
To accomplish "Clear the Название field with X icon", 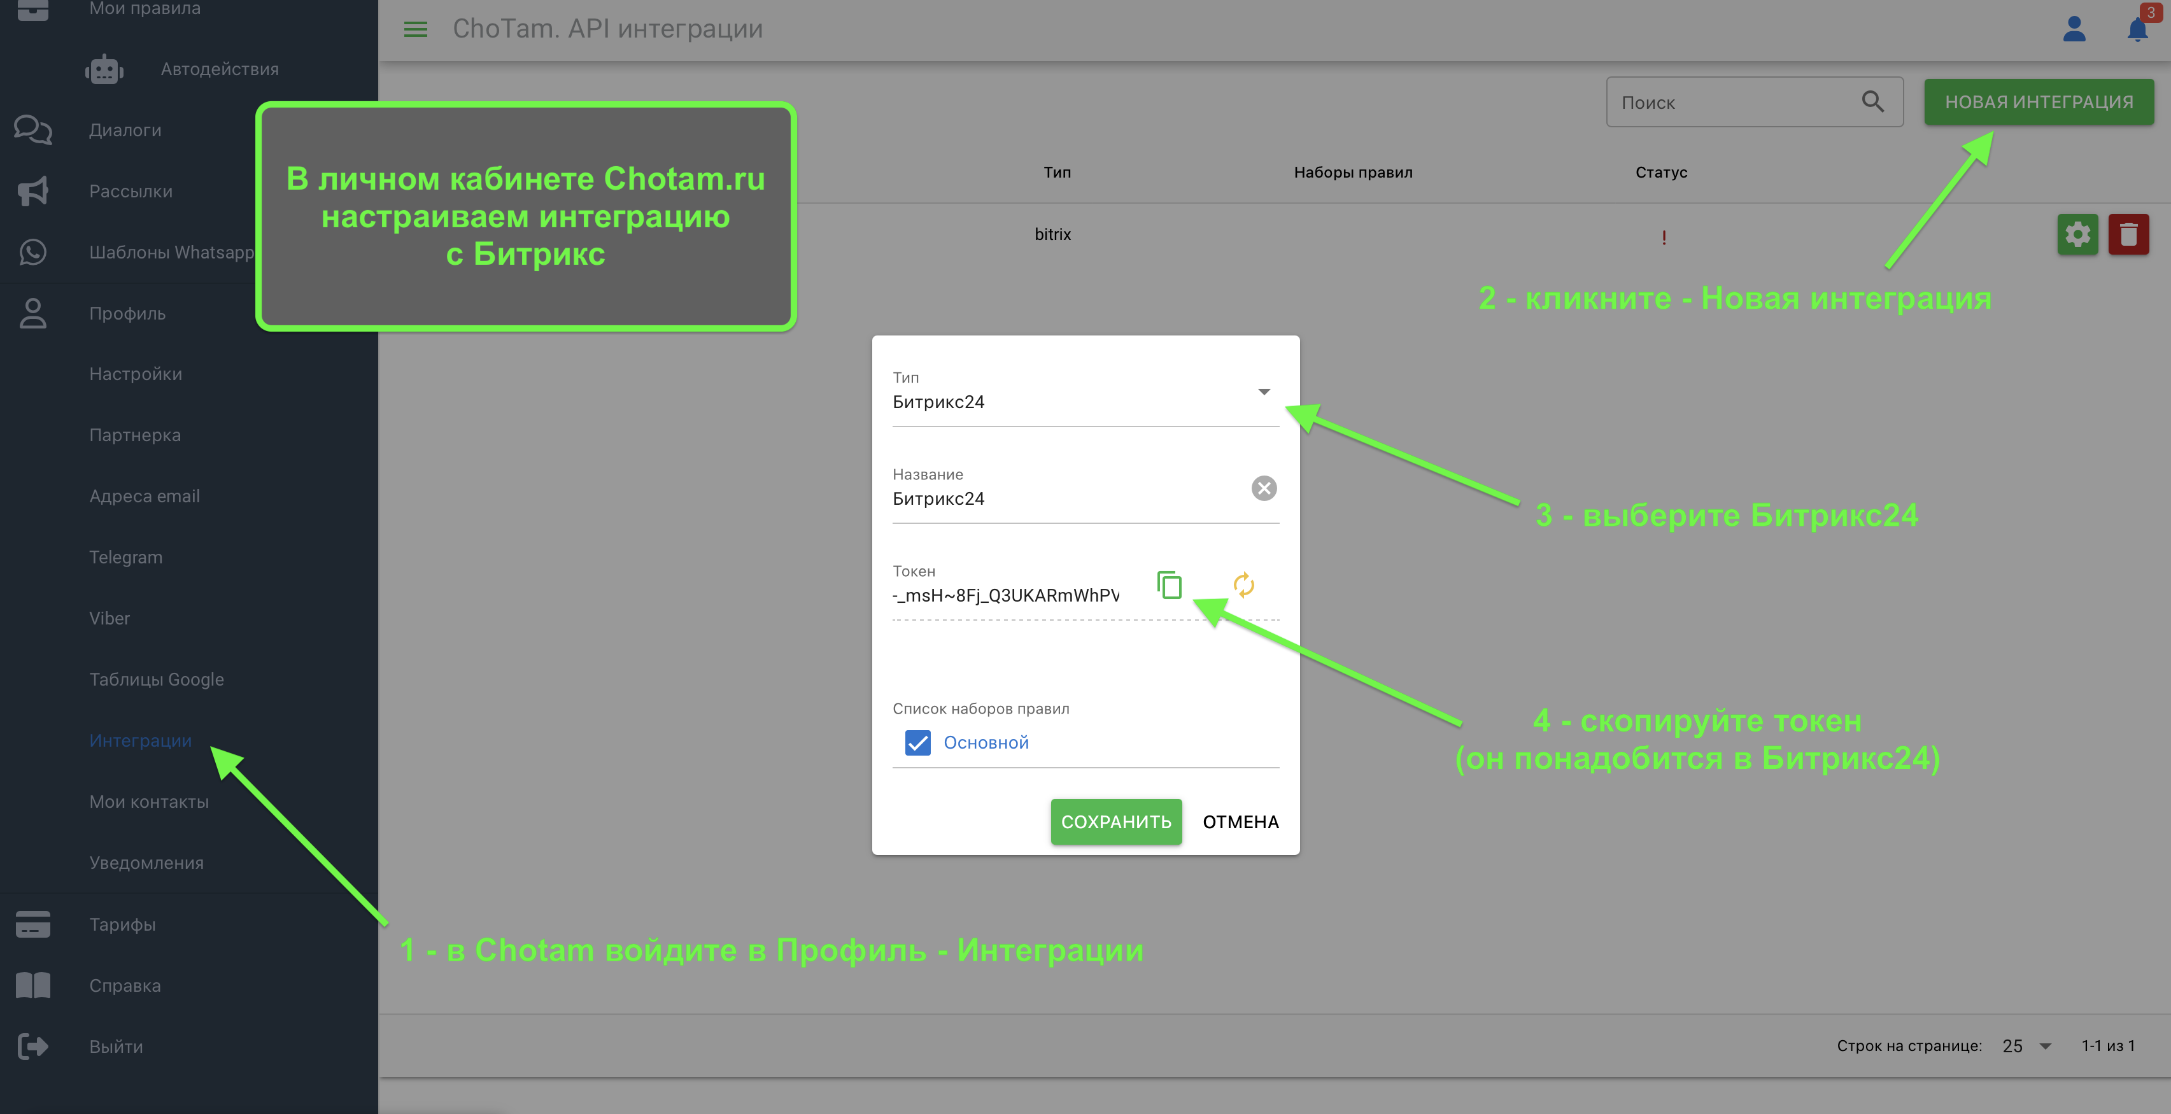I will [1263, 488].
